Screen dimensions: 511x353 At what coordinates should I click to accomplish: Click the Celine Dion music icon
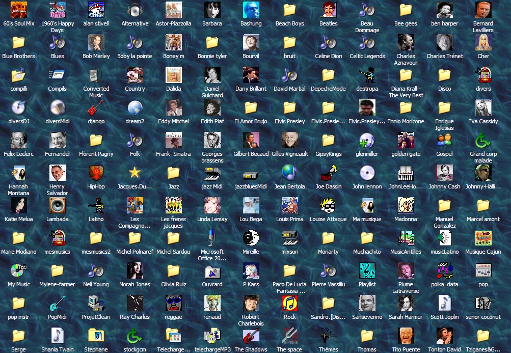point(329,42)
